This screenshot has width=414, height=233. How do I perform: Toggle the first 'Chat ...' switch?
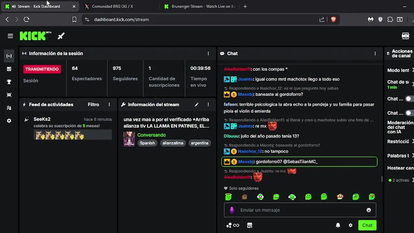[409, 99]
